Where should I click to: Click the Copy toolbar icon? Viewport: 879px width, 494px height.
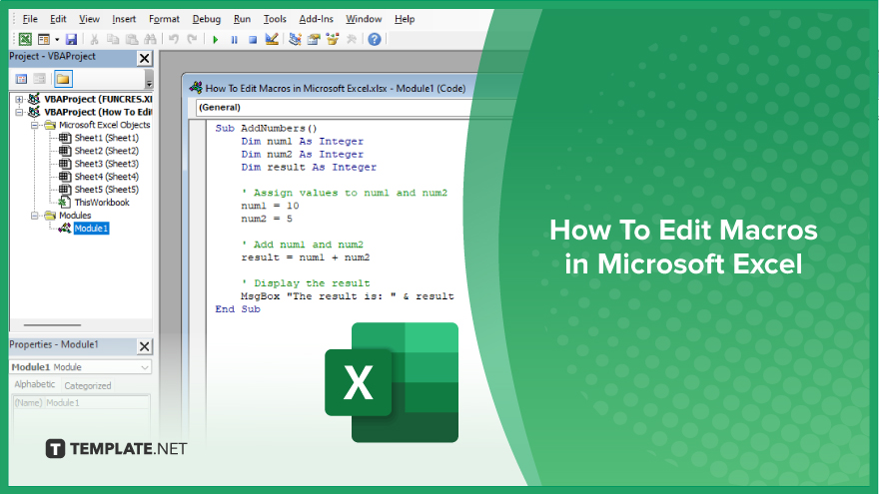(113, 39)
